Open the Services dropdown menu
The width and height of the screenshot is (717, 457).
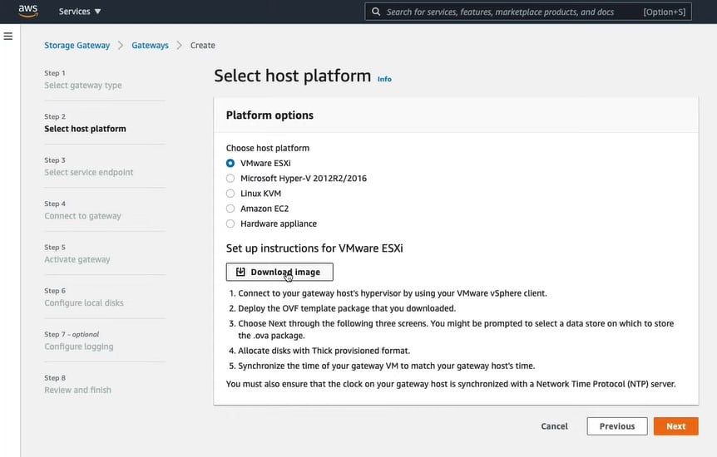click(80, 12)
